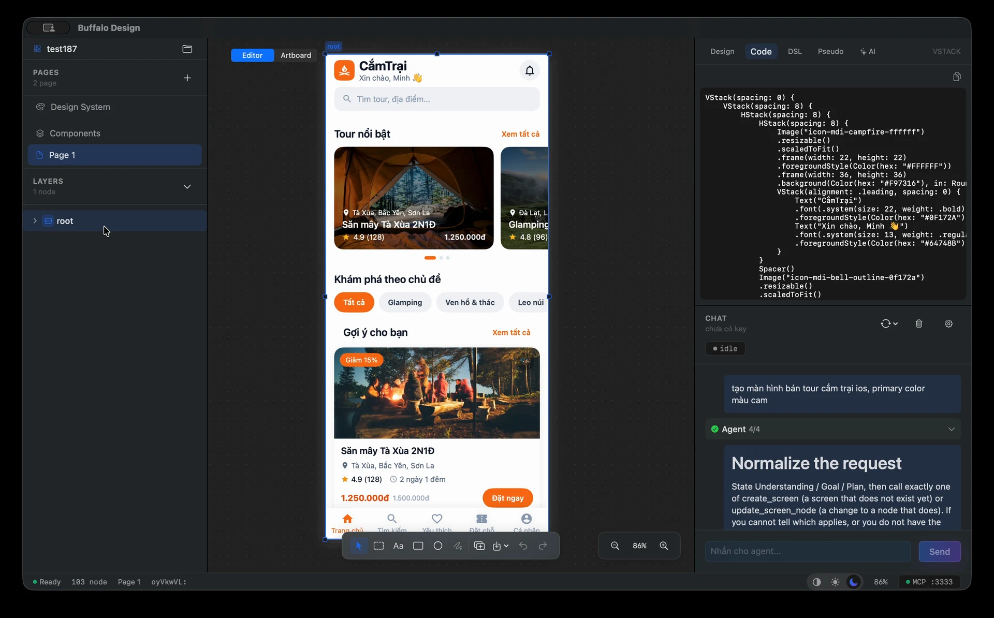Switch to auto contrast theme mode
This screenshot has height=618, width=994.
[816, 582]
